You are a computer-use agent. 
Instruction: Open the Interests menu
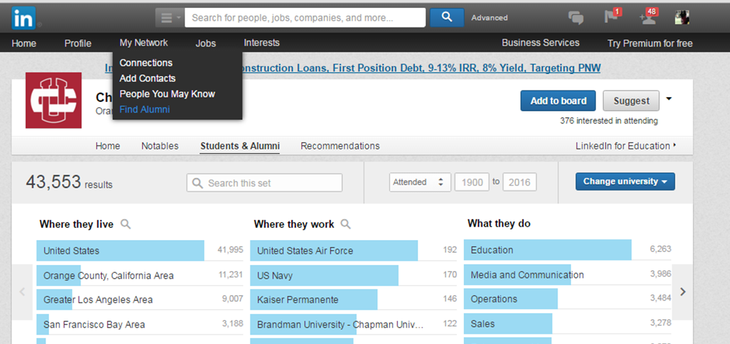point(262,43)
